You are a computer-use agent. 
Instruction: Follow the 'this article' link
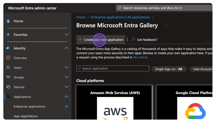[x=140, y=57]
